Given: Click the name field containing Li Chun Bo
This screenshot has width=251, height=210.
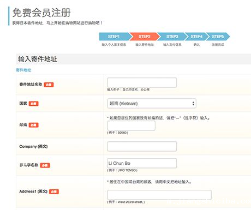Looking at the screenshot, I should [142, 163].
